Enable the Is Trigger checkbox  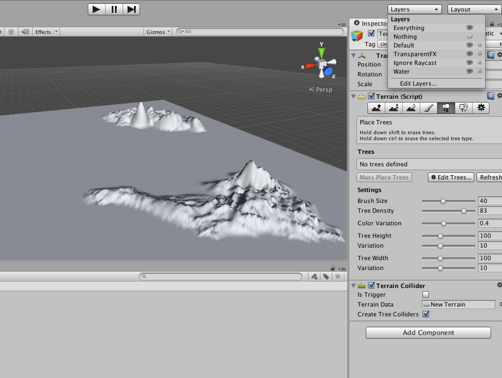[425, 295]
